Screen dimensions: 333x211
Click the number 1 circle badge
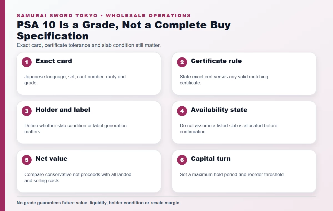(x=27, y=62)
